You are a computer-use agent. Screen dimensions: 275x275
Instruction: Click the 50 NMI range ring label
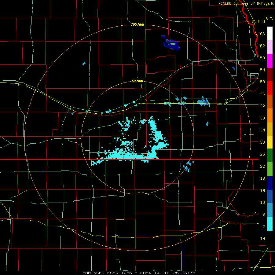tap(137, 81)
